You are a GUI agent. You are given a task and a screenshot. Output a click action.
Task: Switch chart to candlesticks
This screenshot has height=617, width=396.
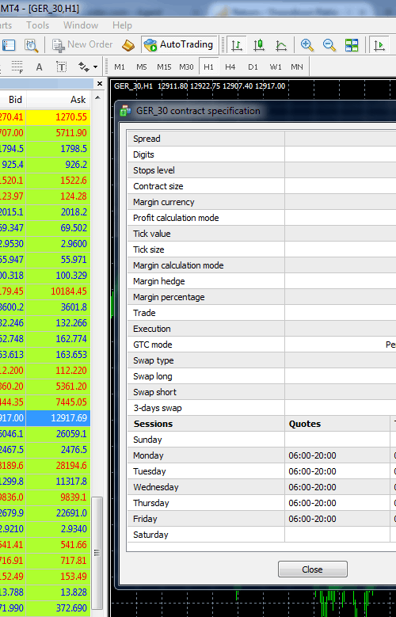click(259, 45)
